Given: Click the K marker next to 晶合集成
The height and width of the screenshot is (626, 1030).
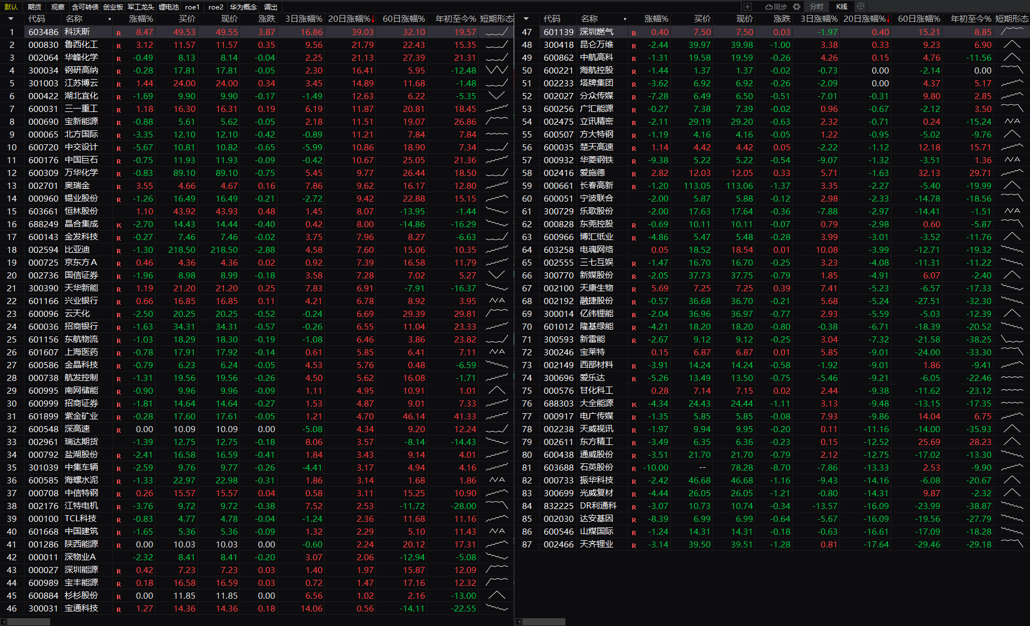Looking at the screenshot, I should (119, 225).
